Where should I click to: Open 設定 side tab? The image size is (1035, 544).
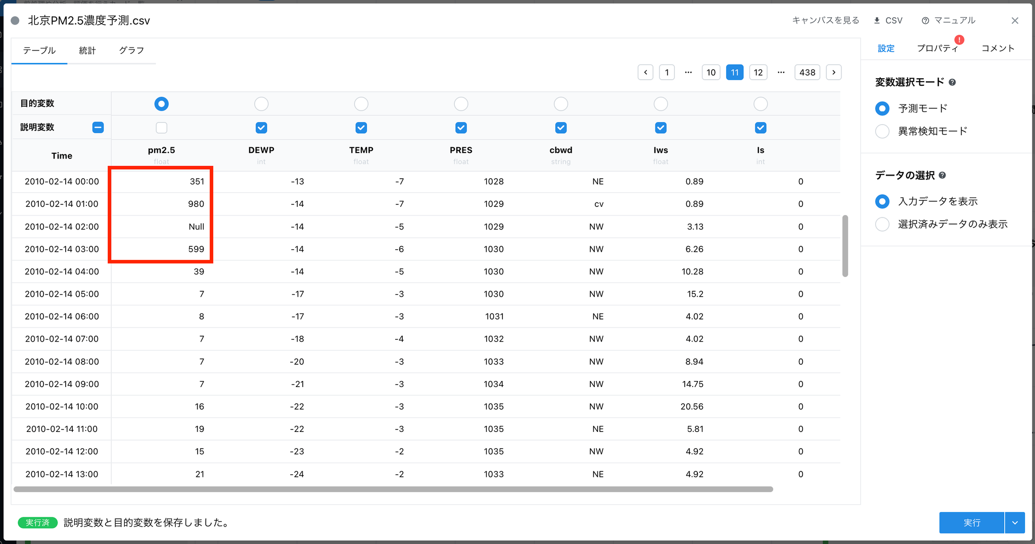pos(886,48)
